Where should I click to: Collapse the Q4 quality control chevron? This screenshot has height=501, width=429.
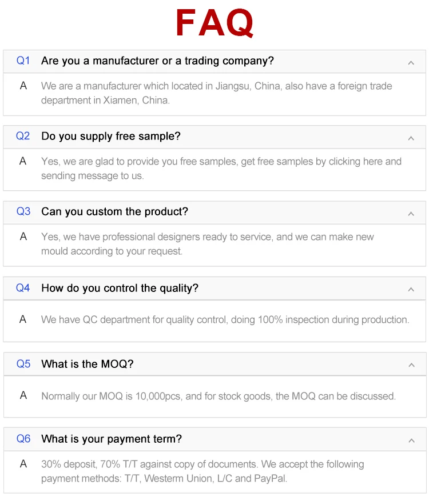(411, 289)
